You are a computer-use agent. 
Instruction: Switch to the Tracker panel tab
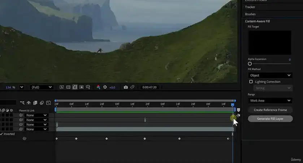coord(250,7)
